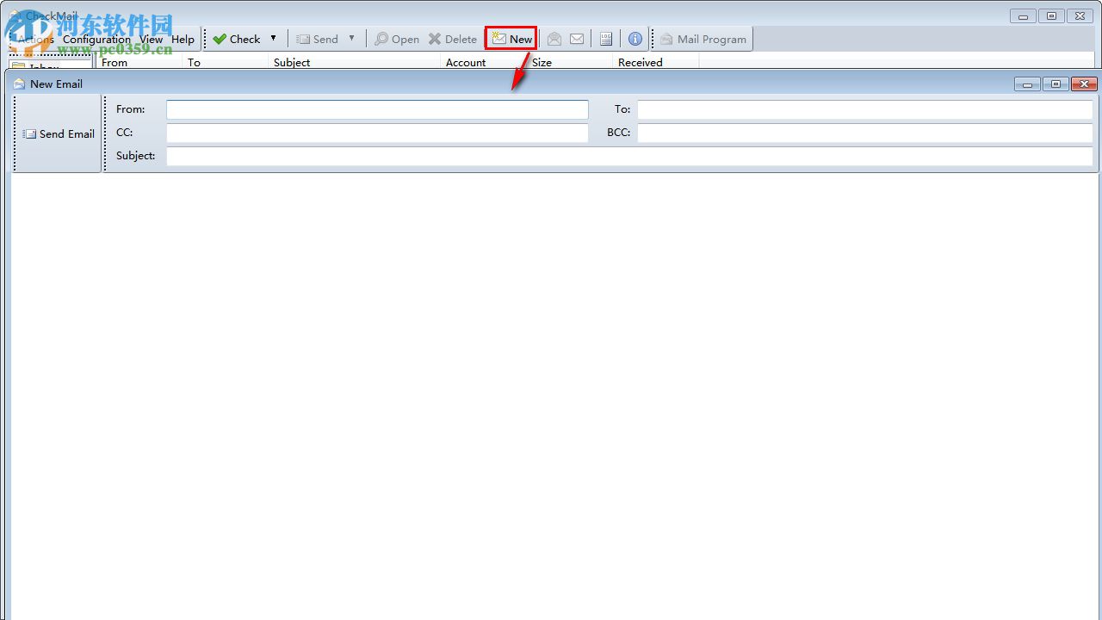Click the Send toolbar button
1102x620 pixels.
pyautogui.click(x=317, y=39)
